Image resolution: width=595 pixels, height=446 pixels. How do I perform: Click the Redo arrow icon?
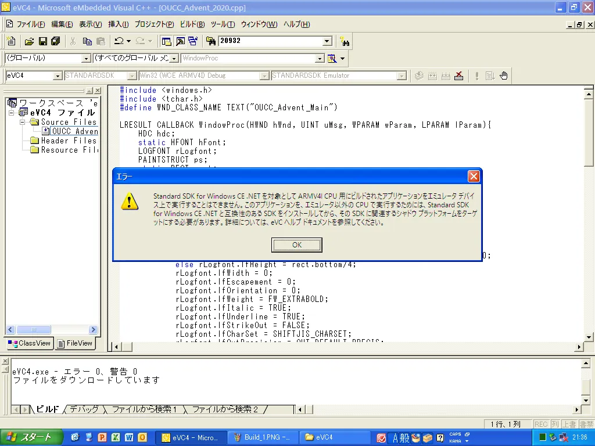(141, 41)
